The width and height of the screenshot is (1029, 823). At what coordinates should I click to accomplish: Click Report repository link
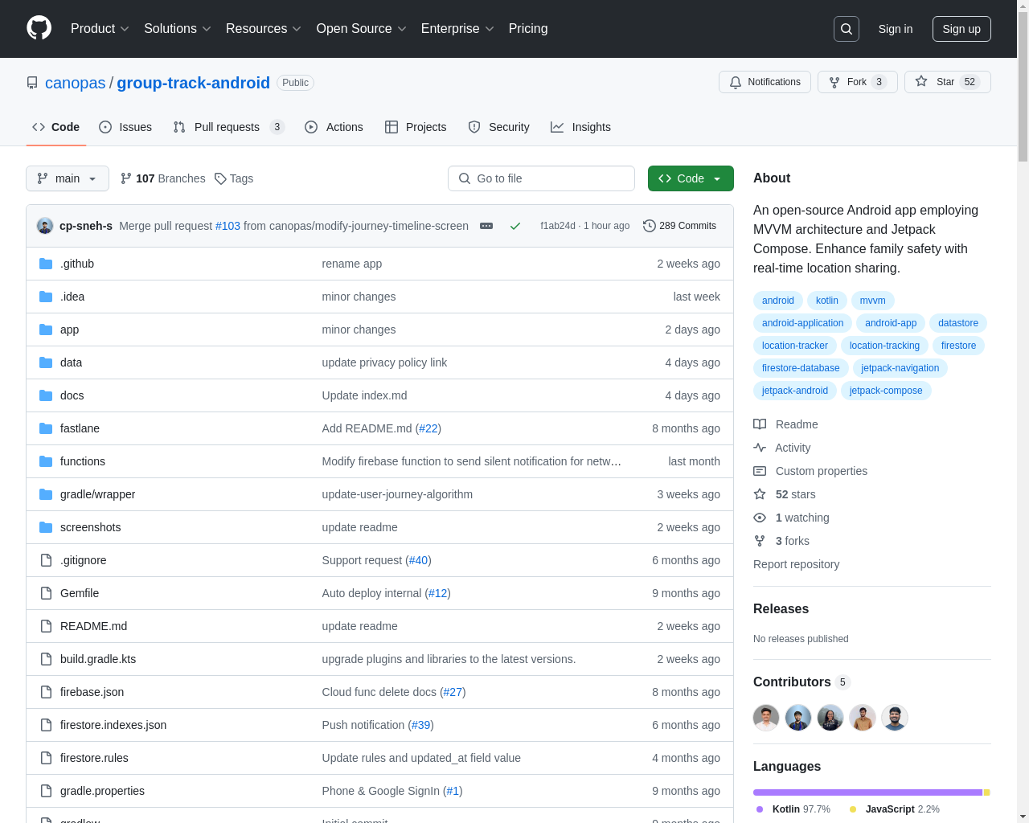tap(797, 564)
